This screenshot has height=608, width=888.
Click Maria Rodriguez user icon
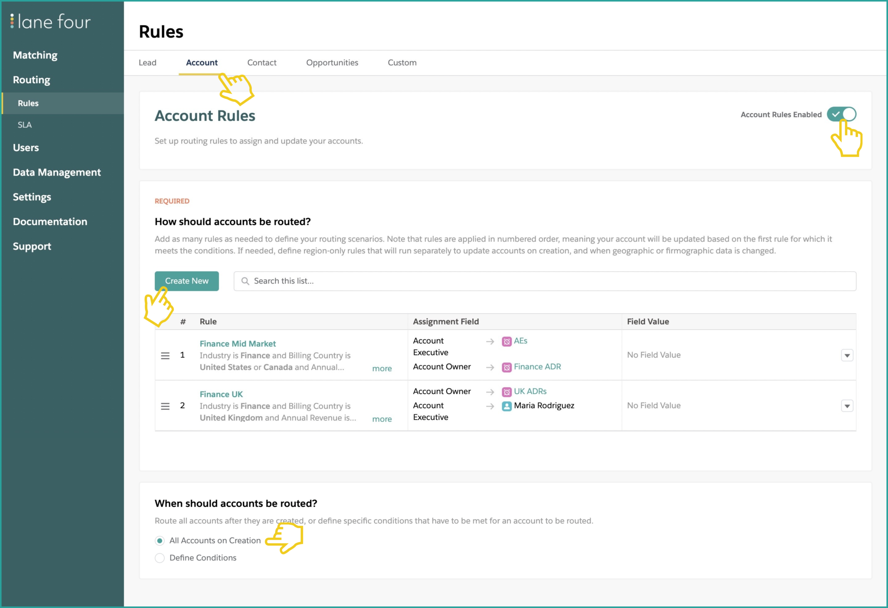click(x=506, y=406)
